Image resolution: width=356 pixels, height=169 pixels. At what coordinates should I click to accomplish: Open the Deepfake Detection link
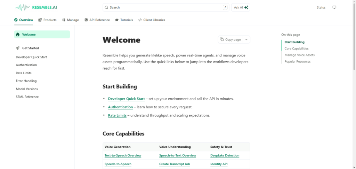coord(225,155)
